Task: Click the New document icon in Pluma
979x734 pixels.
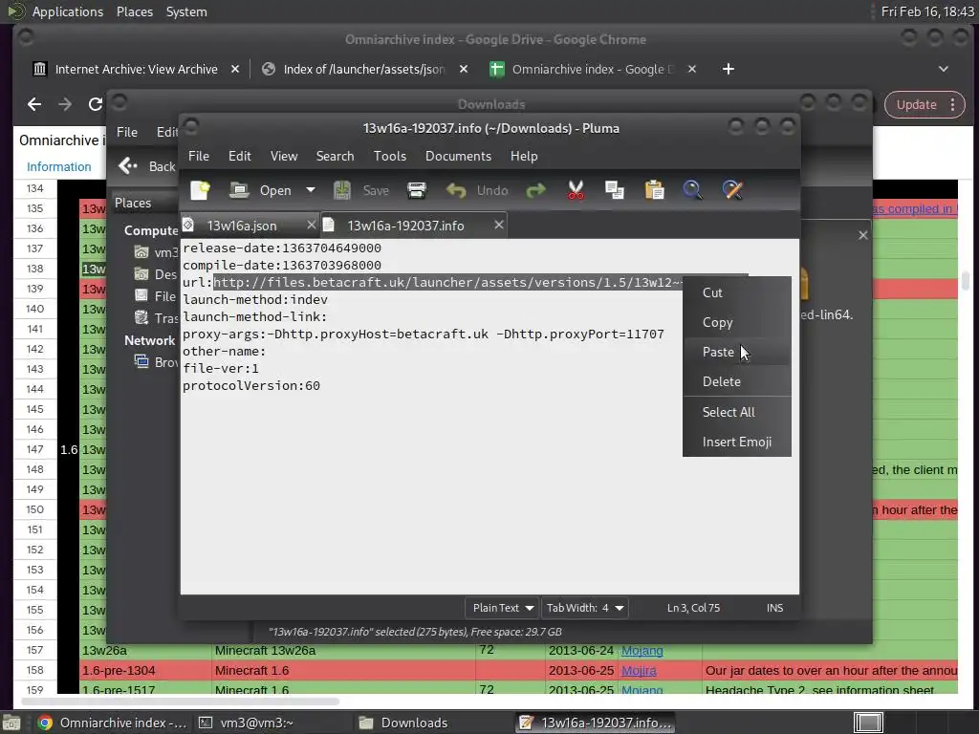Action: [200, 190]
